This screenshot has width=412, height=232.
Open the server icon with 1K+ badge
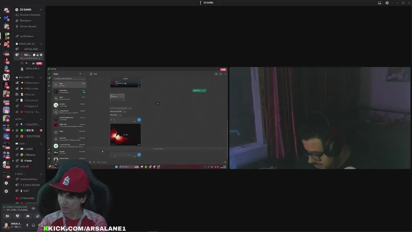coord(6,155)
